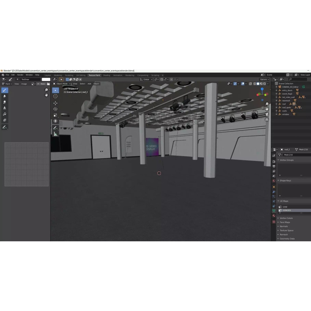Viewport: 311px width, 311px height.
Task: Click the New image button
Action: 41,84
